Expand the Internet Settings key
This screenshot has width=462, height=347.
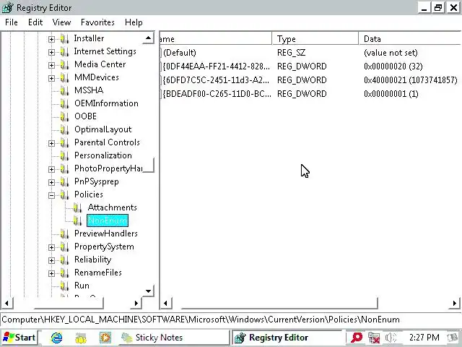[x=51, y=52]
